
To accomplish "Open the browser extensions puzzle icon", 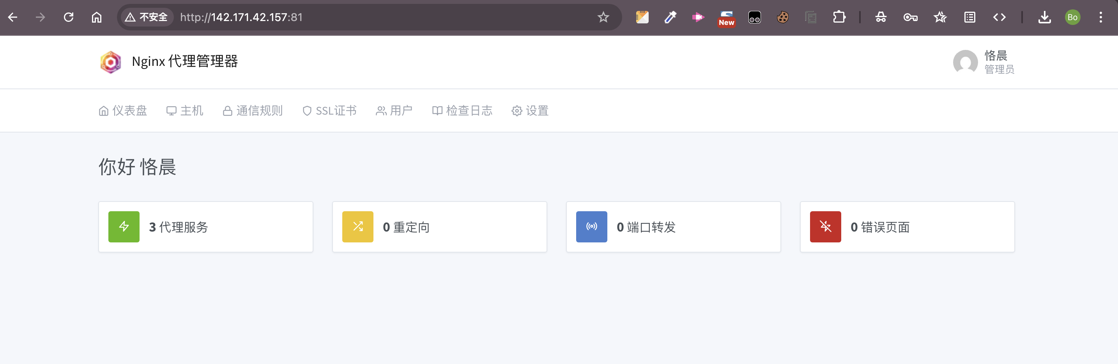I will [x=839, y=18].
